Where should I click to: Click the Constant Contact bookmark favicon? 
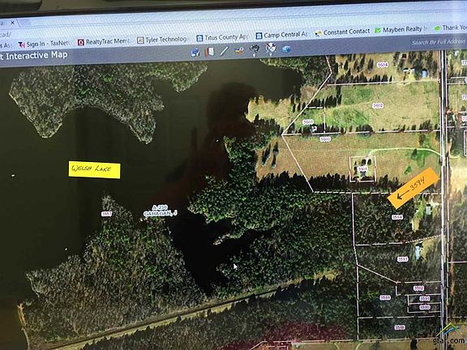pos(319,33)
